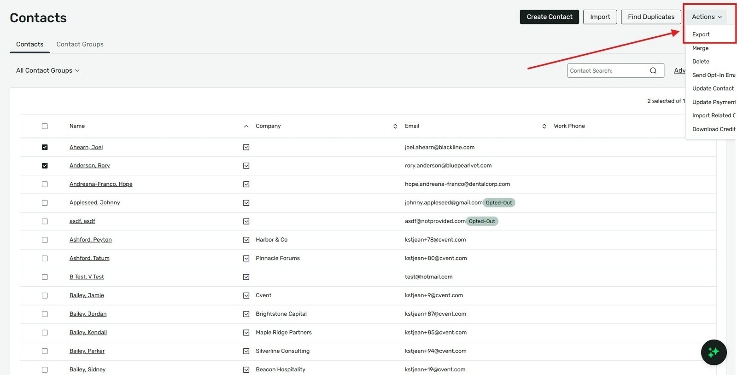Select Download Credit menu entry
The image size is (737, 375).
(x=714, y=129)
